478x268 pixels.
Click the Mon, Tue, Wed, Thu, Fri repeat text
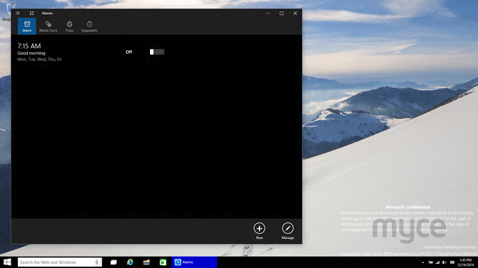(39, 60)
